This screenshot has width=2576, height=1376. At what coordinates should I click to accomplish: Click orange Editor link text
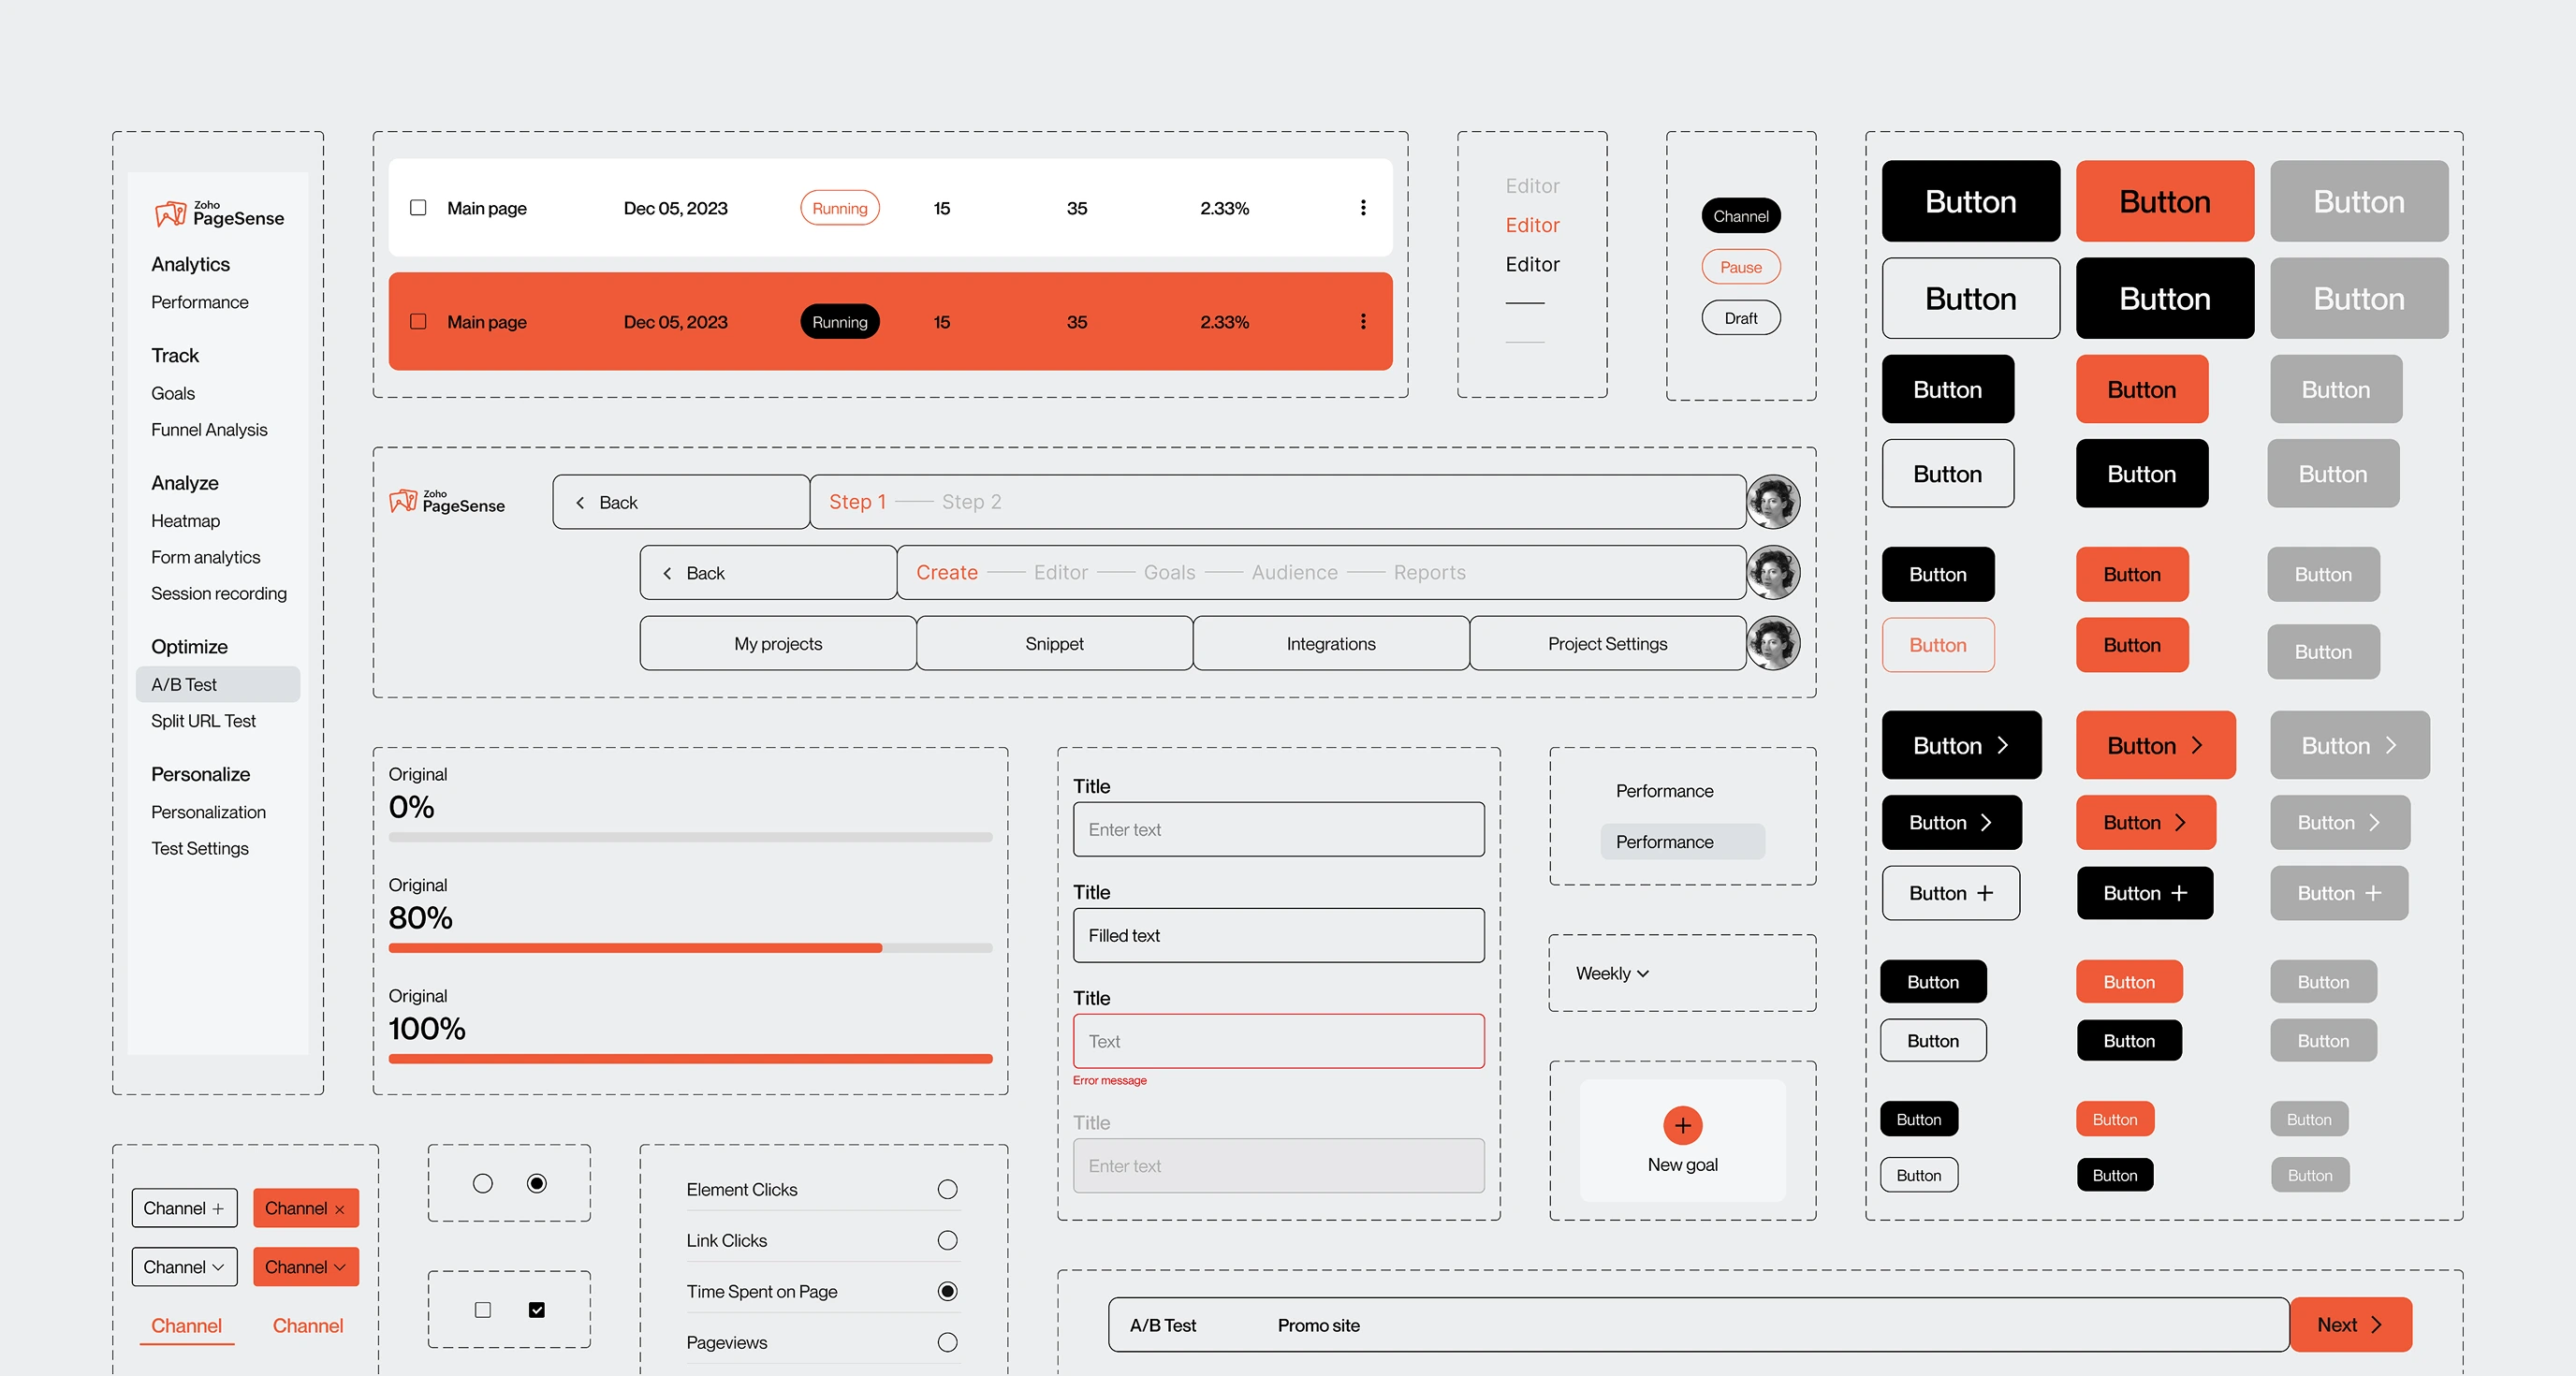(x=1533, y=226)
